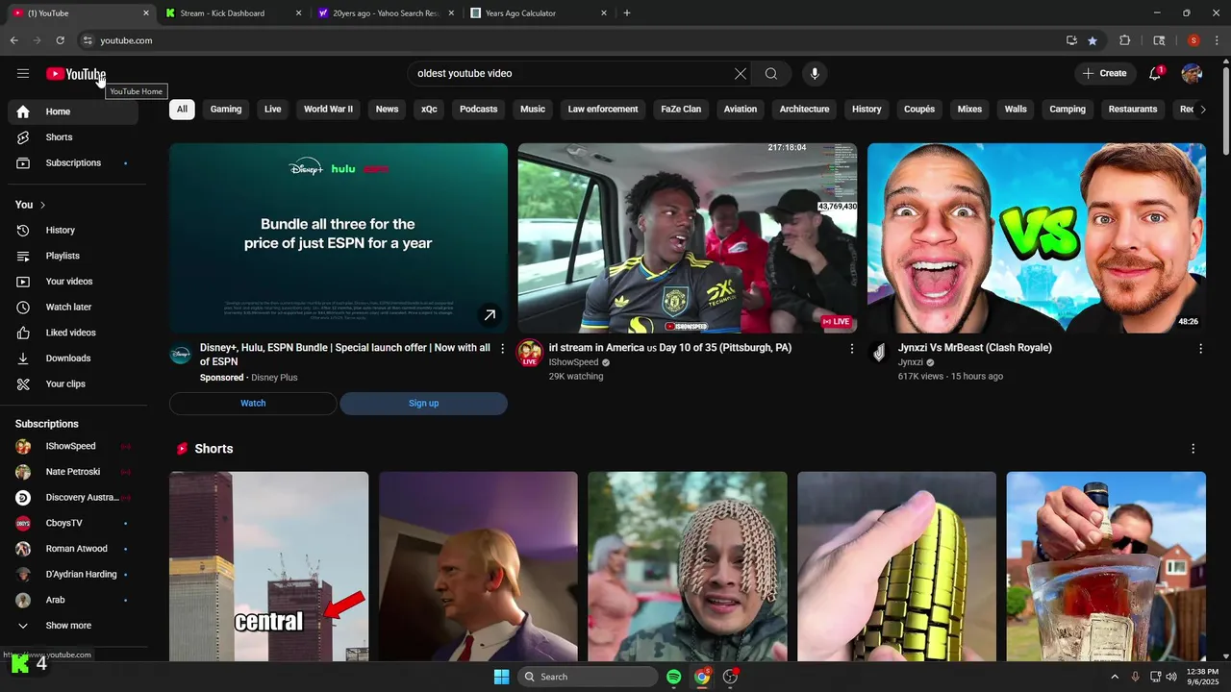Open Nate Petroski subscription
The image size is (1231, 692).
[73, 472]
